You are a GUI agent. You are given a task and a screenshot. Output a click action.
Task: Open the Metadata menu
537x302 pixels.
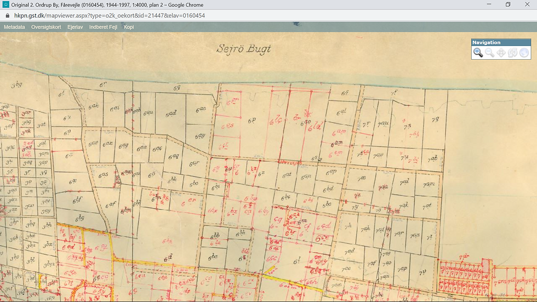(x=14, y=27)
